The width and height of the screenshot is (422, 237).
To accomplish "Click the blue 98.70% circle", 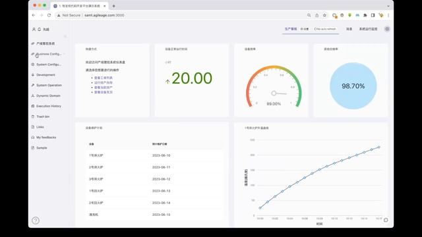I will coord(353,86).
